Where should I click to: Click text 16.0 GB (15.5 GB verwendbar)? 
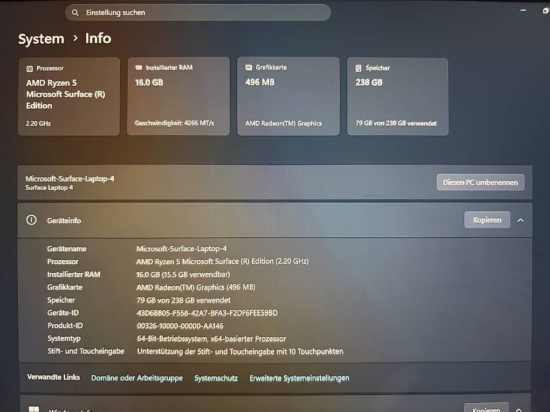coord(183,274)
